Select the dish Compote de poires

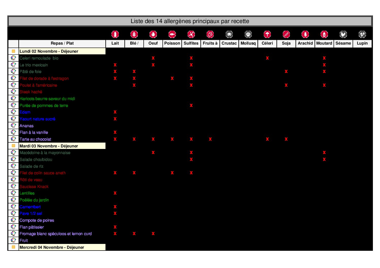(x=37, y=220)
